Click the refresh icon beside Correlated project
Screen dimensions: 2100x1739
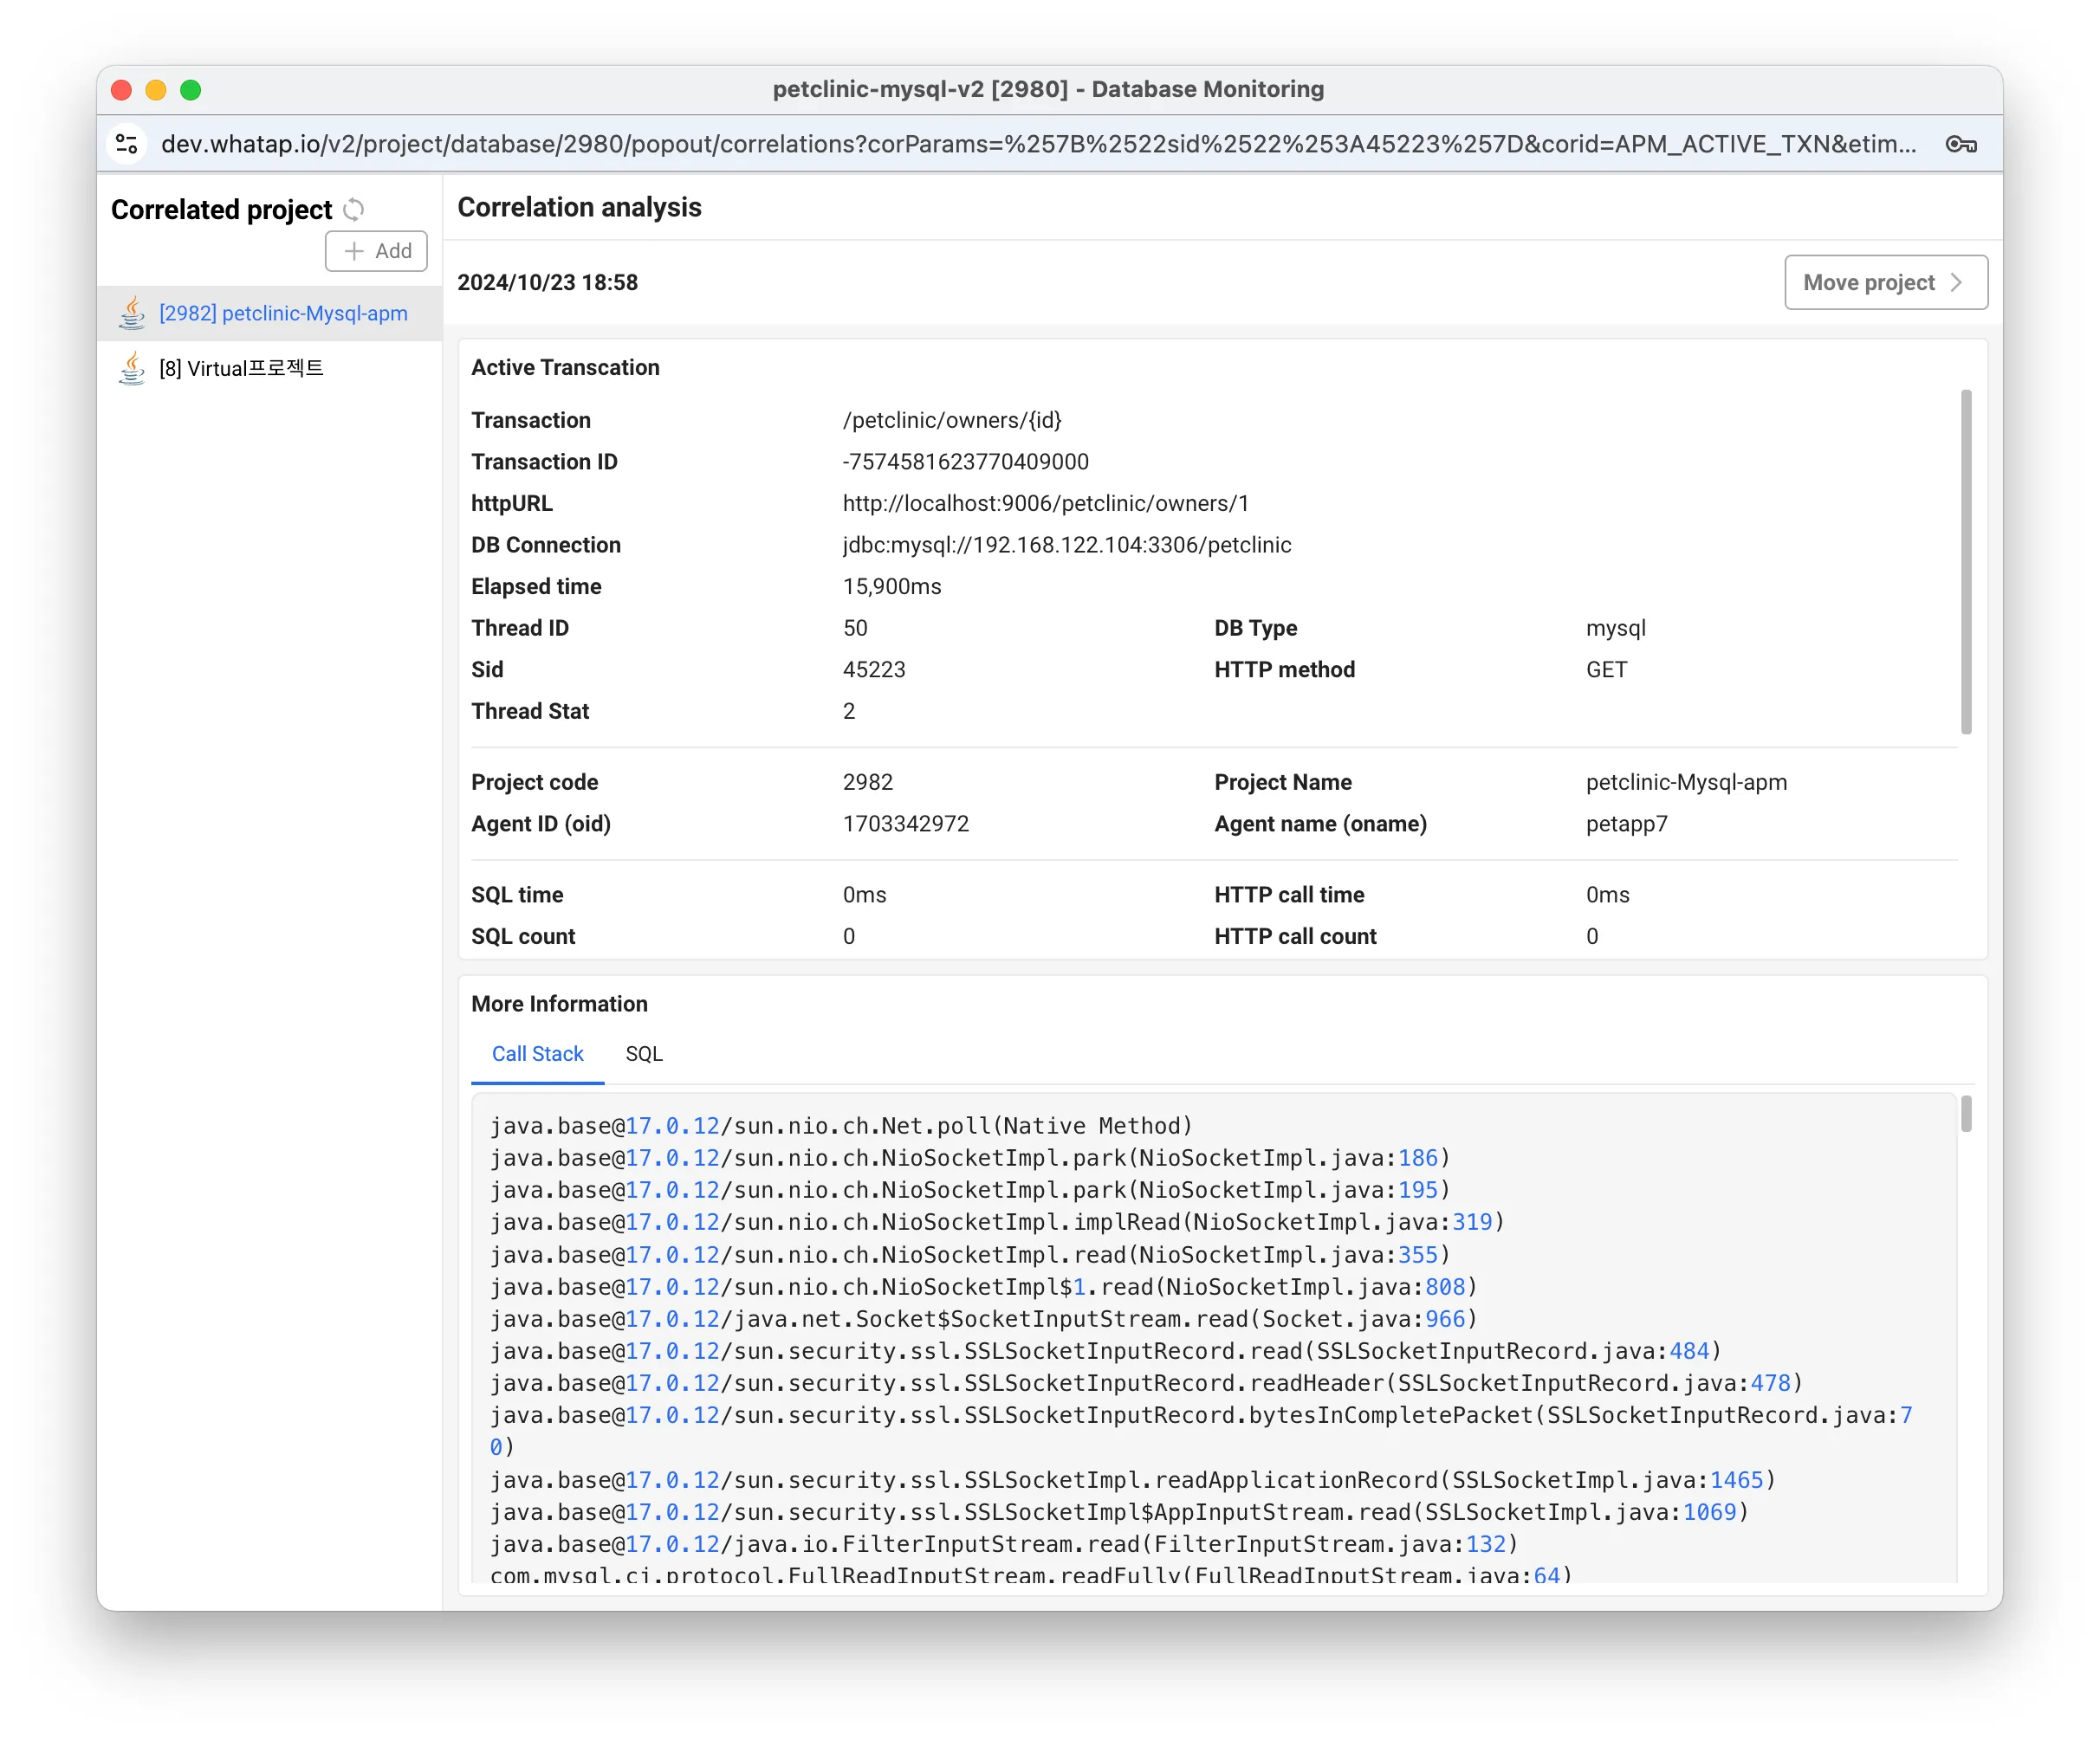click(354, 210)
